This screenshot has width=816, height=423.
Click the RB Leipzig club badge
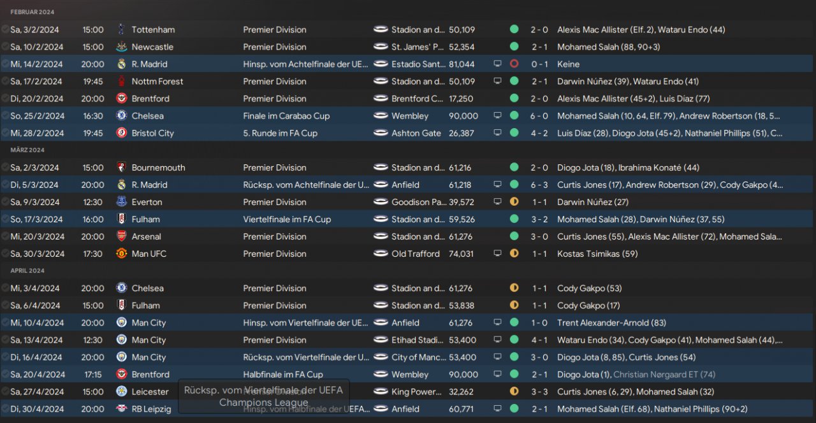pyautogui.click(x=122, y=409)
